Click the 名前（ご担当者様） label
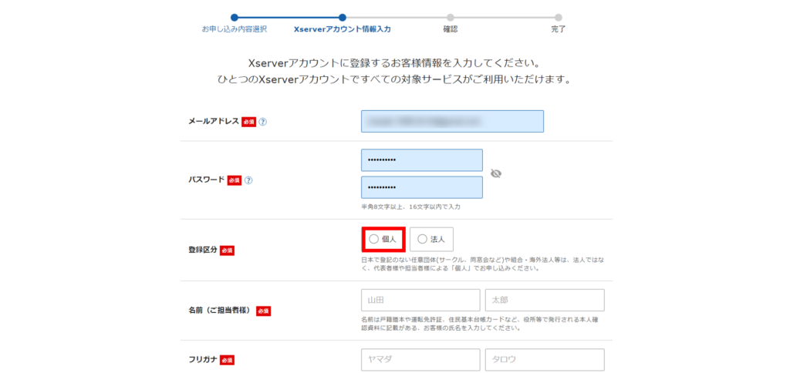The height and width of the screenshot is (373, 790). [221, 310]
